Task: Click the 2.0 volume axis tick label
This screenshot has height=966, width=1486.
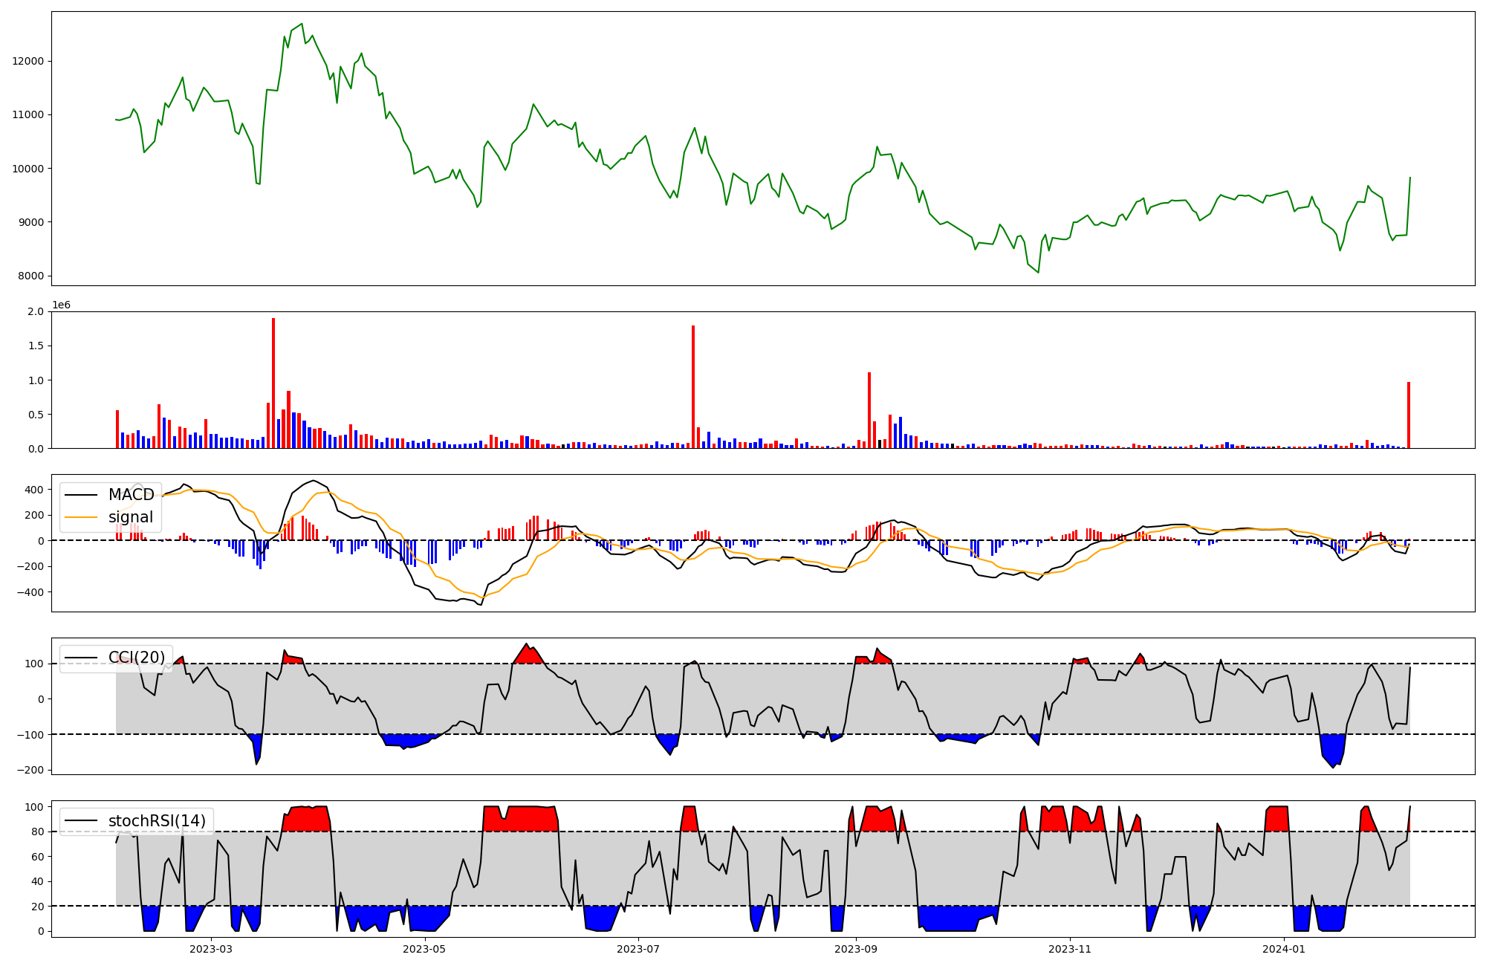Action: tap(36, 311)
